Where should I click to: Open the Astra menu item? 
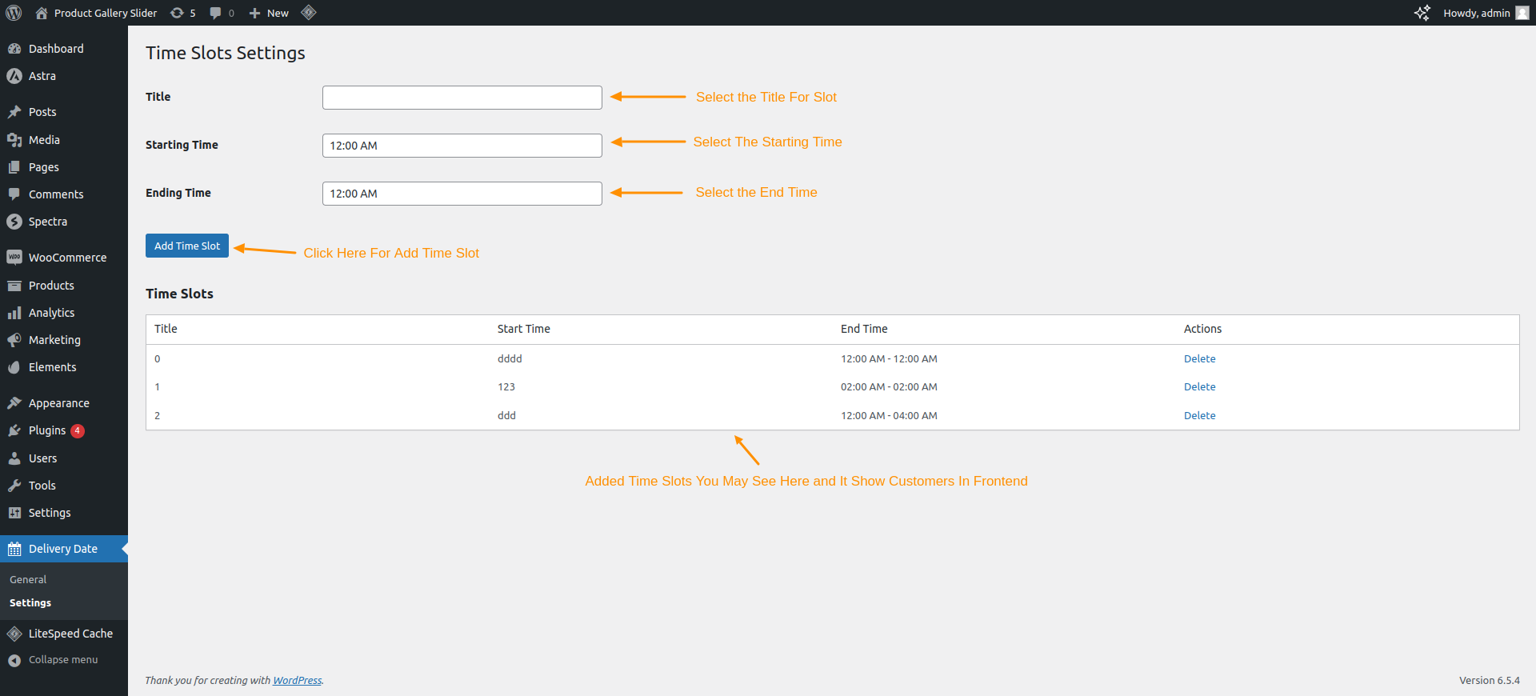tap(42, 76)
